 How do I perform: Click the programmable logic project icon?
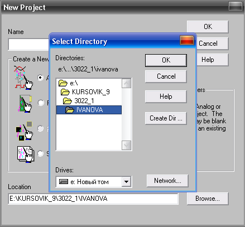pos(24,131)
